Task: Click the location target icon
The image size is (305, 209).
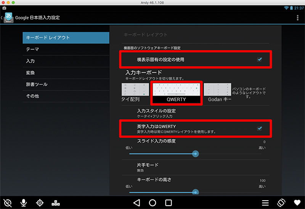Action: (x=40, y=203)
